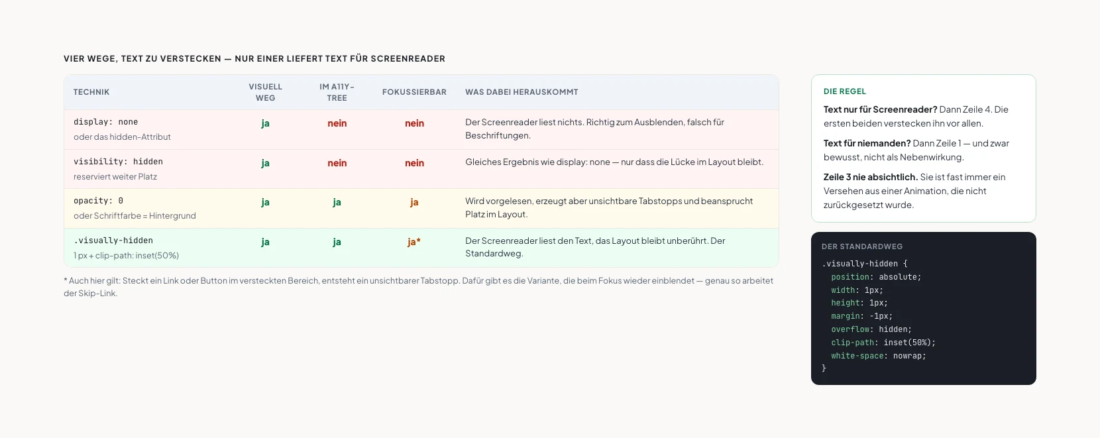Click the WAS DABEI HERAUSKOMMT header
The width and height of the screenshot is (1100, 438).
point(522,92)
